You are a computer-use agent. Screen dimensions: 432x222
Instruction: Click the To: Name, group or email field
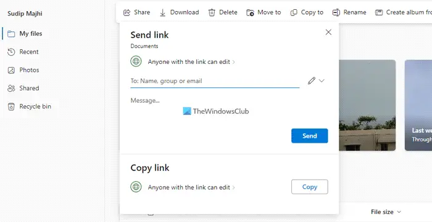click(x=215, y=81)
